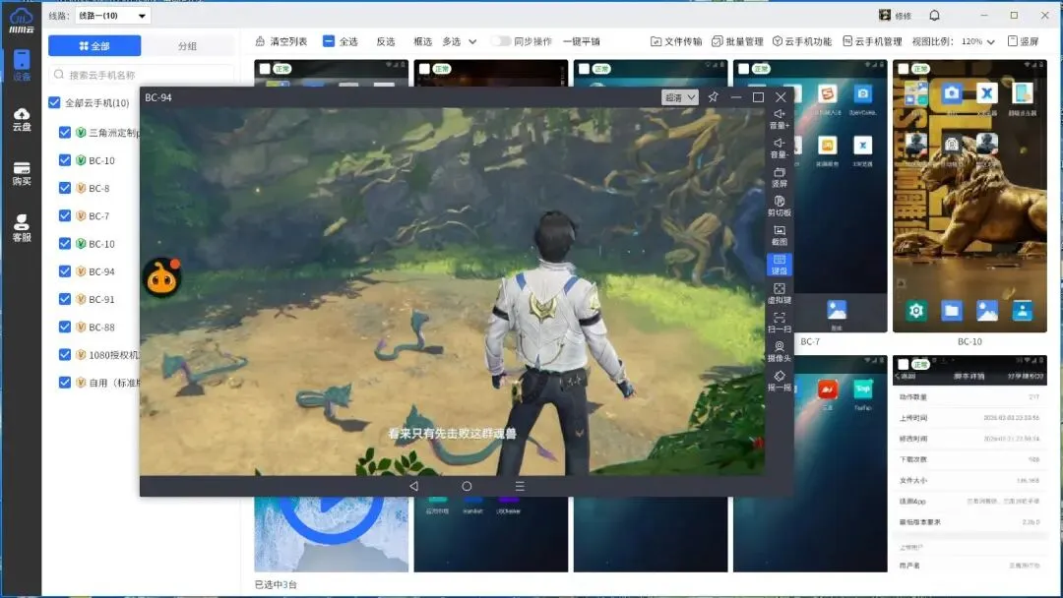Open the 购买 purchase section
Viewport: 1063px width, 598px height.
[x=22, y=174]
